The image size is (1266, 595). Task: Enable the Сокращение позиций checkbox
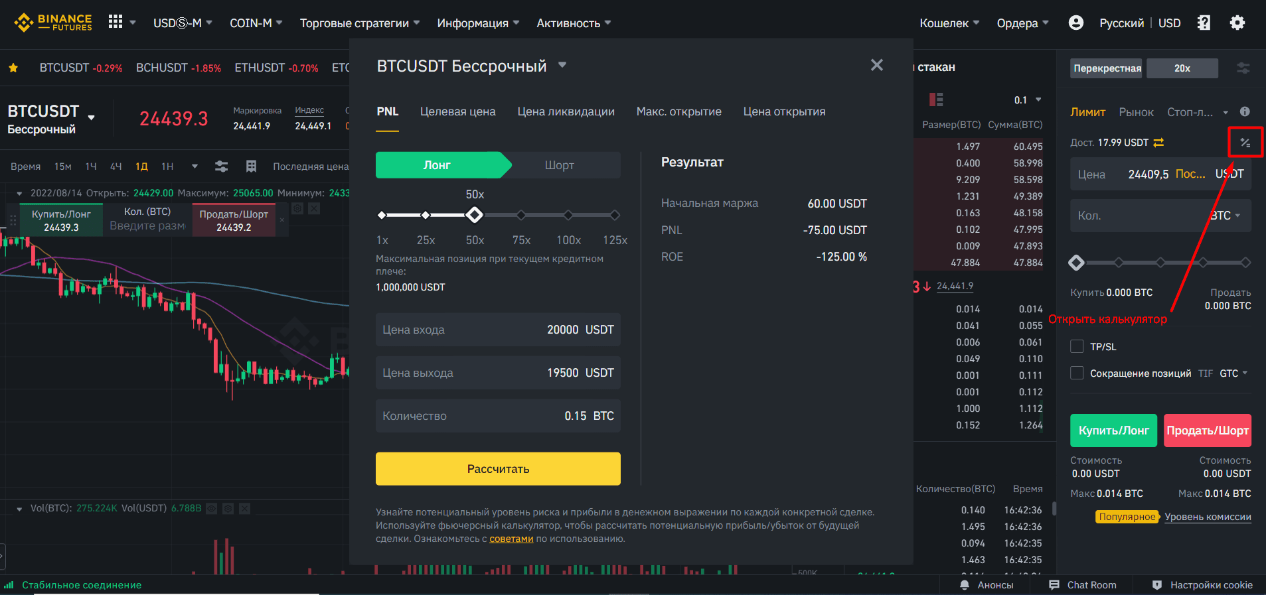point(1077,373)
